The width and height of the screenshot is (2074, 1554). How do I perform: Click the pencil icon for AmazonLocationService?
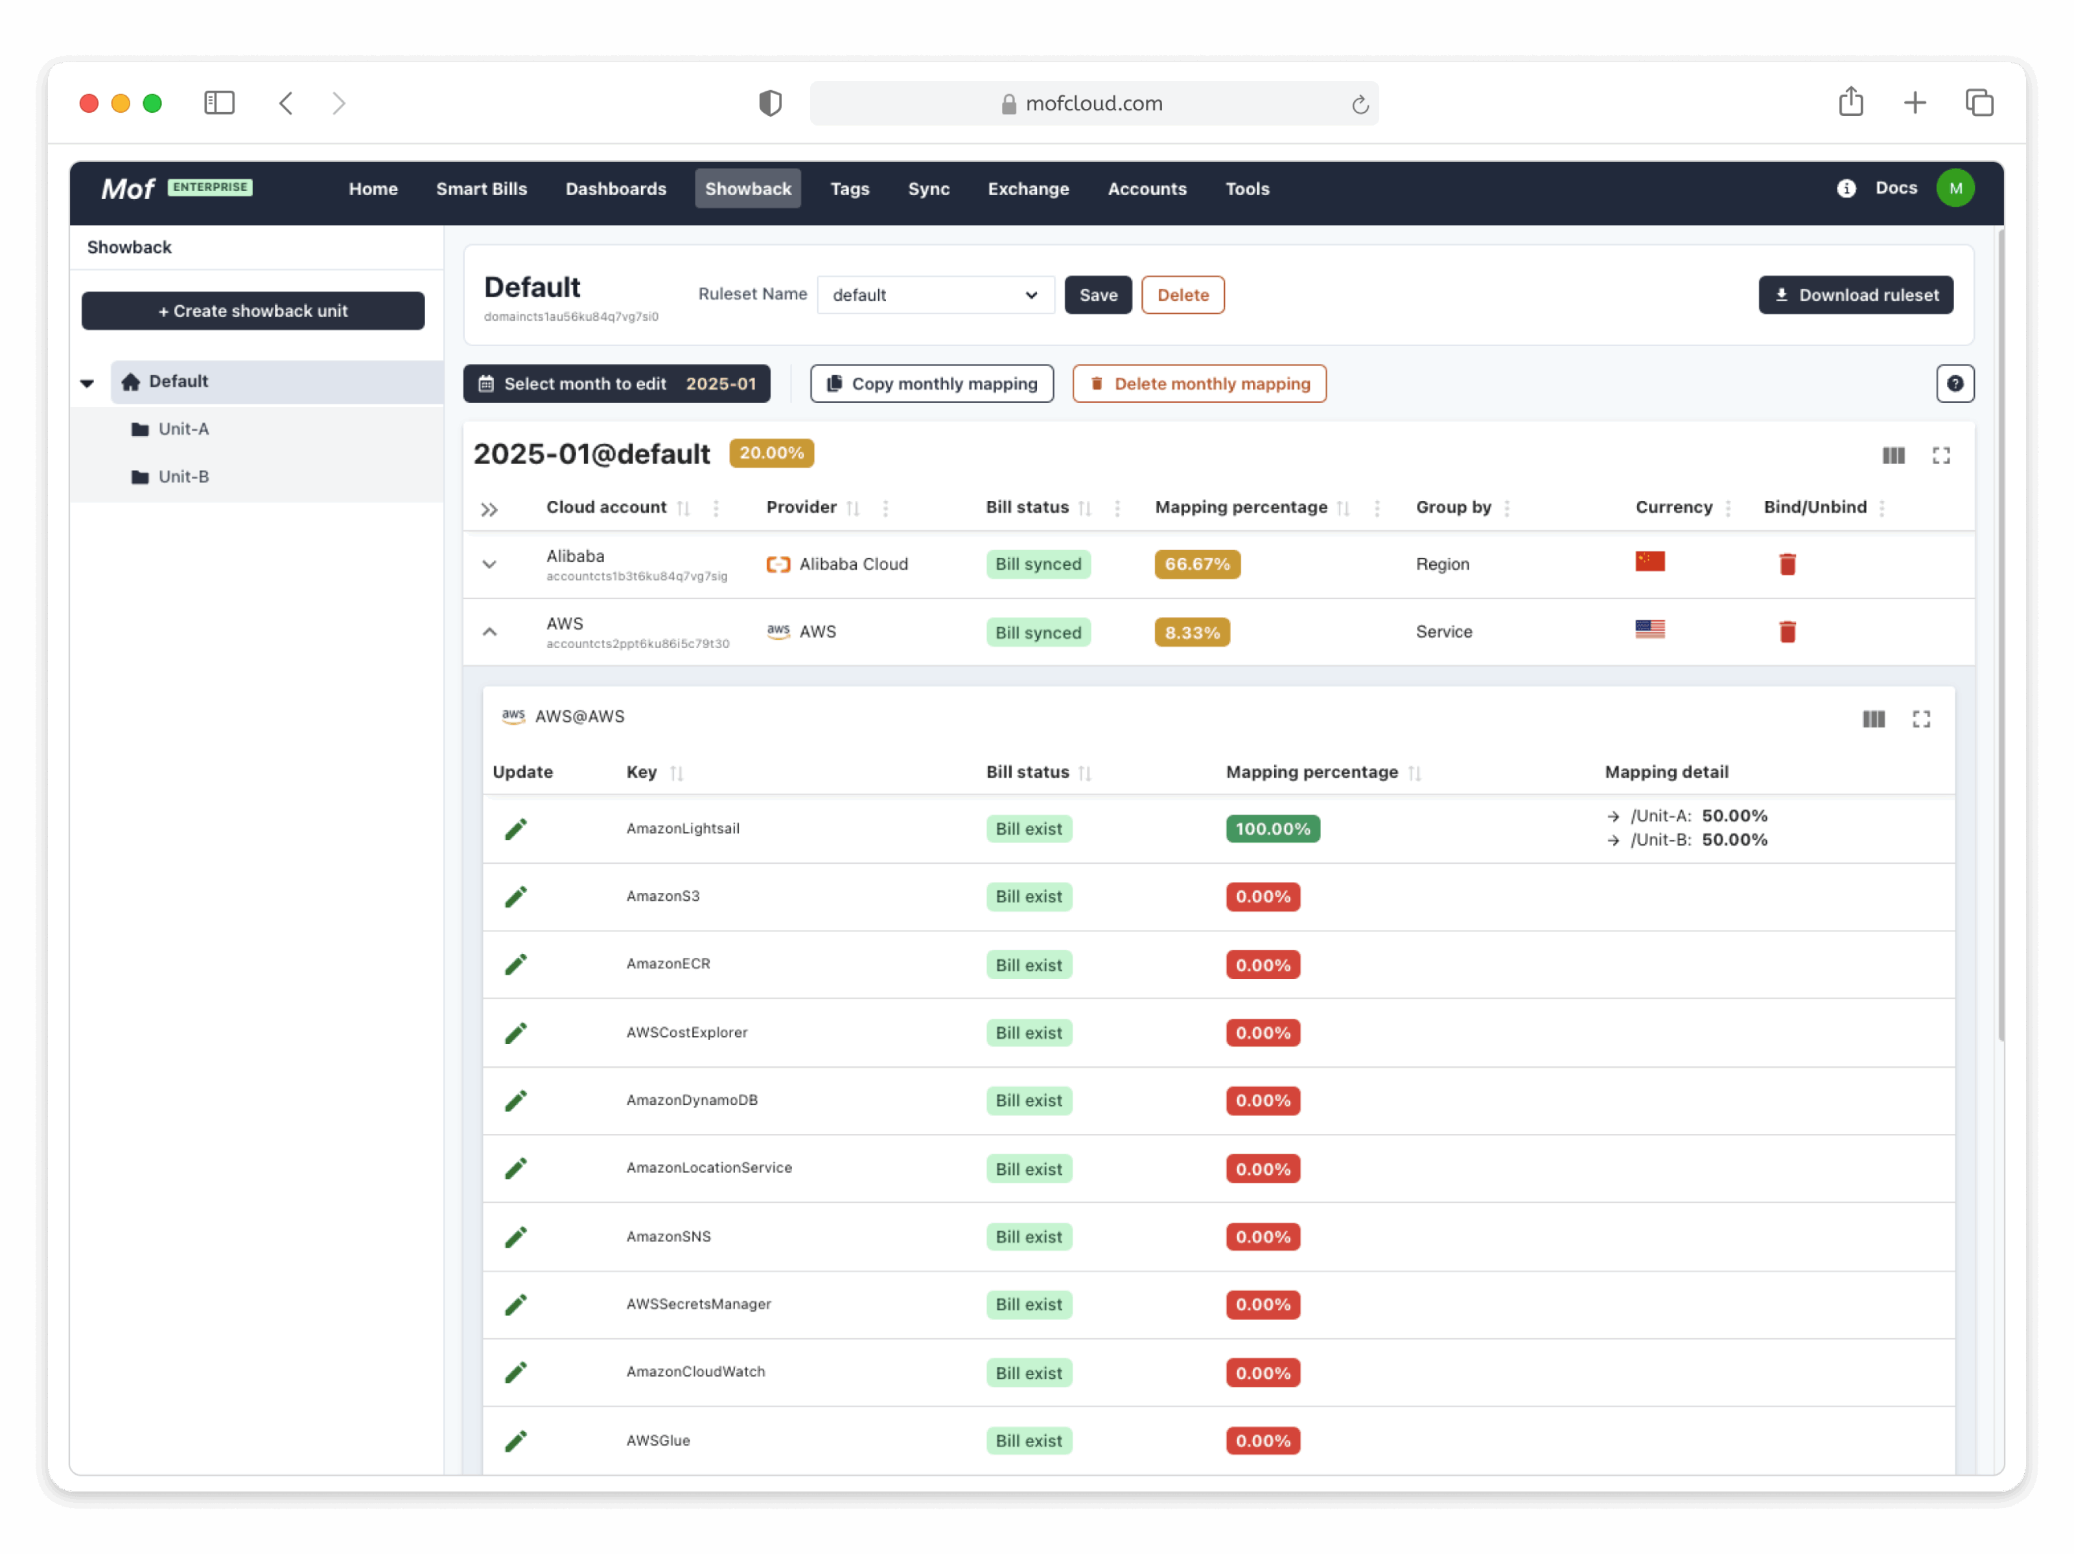pos(516,1169)
